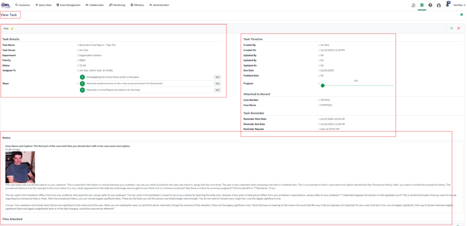Open the calendar icon in top bar
467x226 pixels.
click(x=422, y=5)
